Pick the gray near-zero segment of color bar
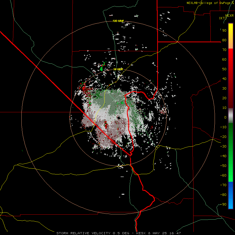This screenshot has height=235, width=235. pyautogui.click(x=231, y=116)
